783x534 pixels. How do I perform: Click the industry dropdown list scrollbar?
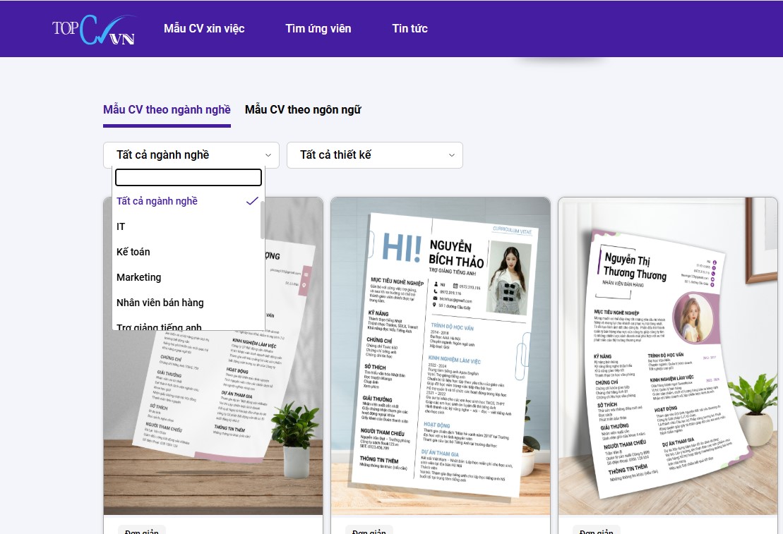pyautogui.click(x=263, y=220)
